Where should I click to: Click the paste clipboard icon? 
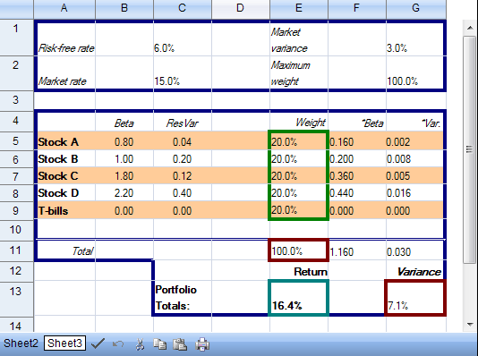click(x=180, y=344)
